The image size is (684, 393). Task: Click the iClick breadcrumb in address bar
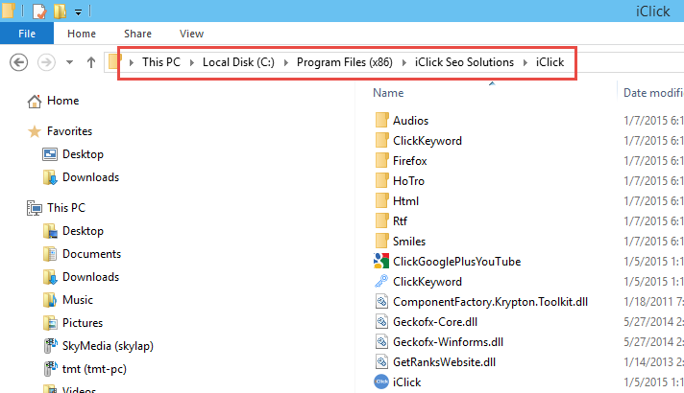pos(550,62)
